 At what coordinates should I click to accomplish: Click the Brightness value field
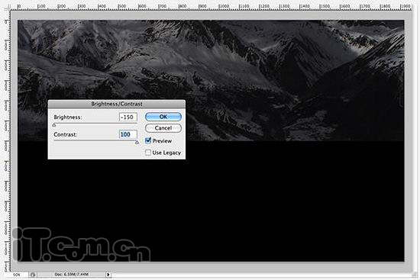tap(128, 117)
